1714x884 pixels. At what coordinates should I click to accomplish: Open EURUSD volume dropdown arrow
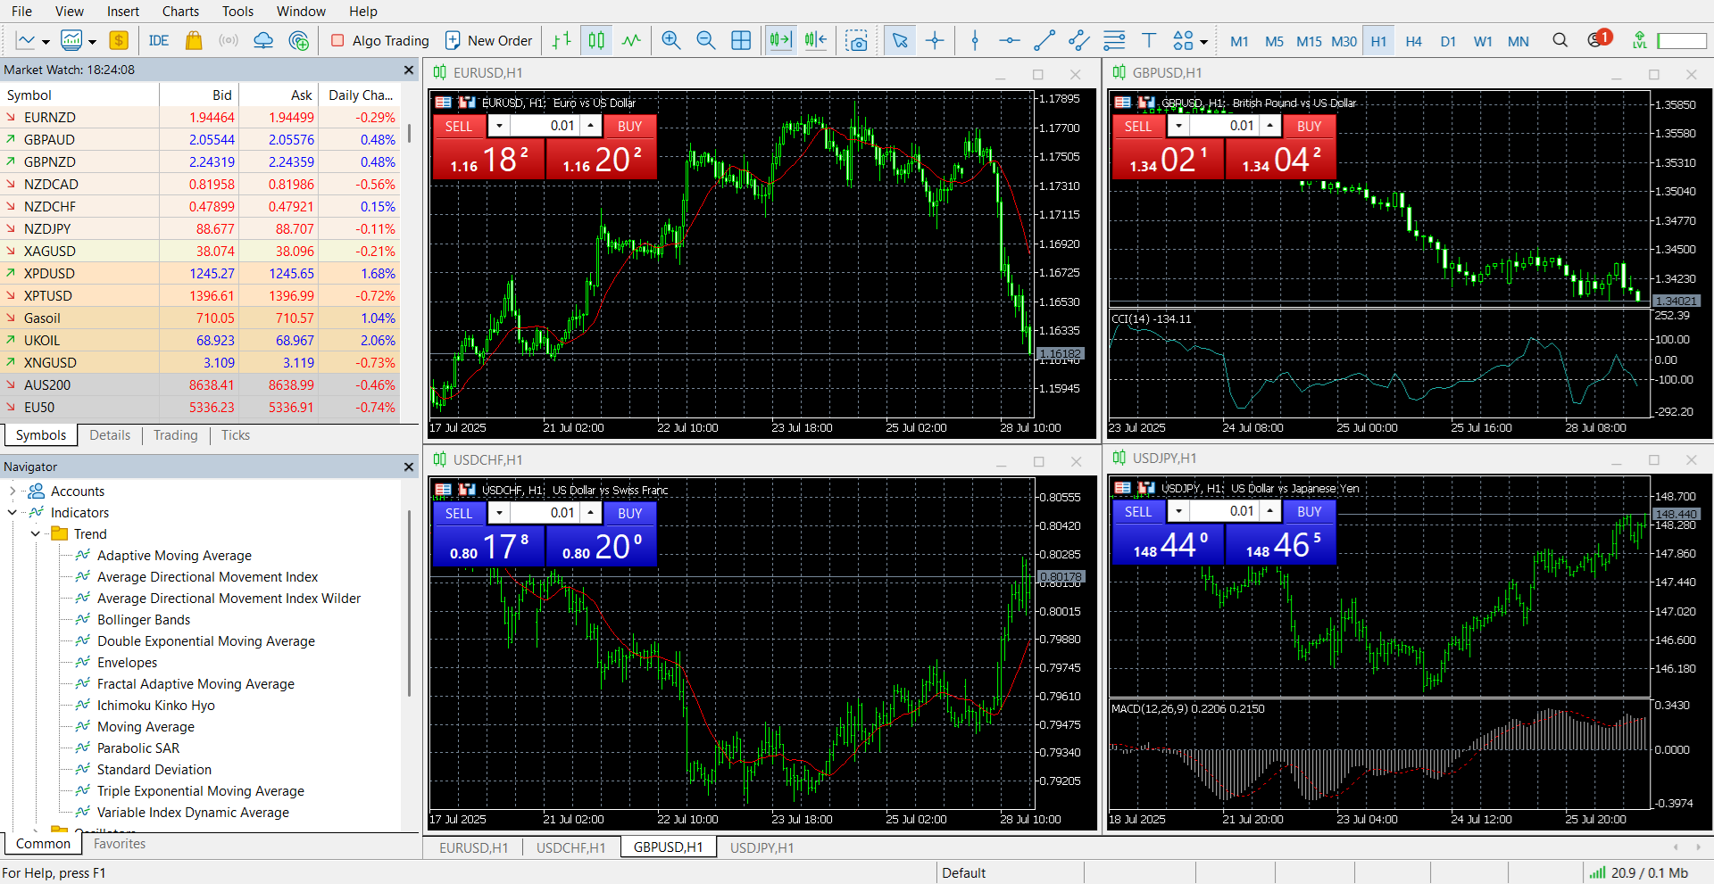[499, 126]
